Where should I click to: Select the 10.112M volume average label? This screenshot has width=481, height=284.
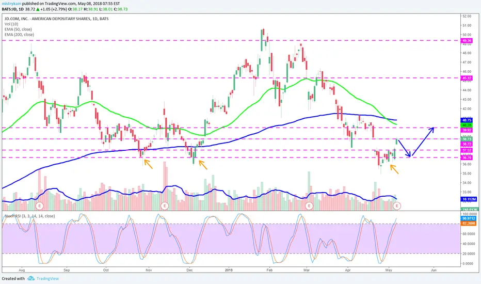[x=469, y=199]
